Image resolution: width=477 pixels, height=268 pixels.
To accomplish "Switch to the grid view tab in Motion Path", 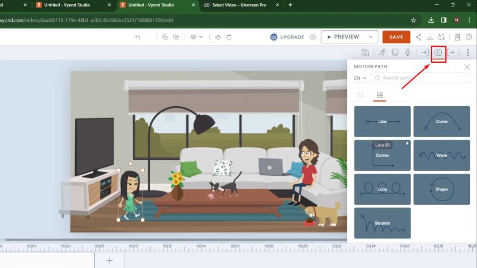I will coord(380,95).
